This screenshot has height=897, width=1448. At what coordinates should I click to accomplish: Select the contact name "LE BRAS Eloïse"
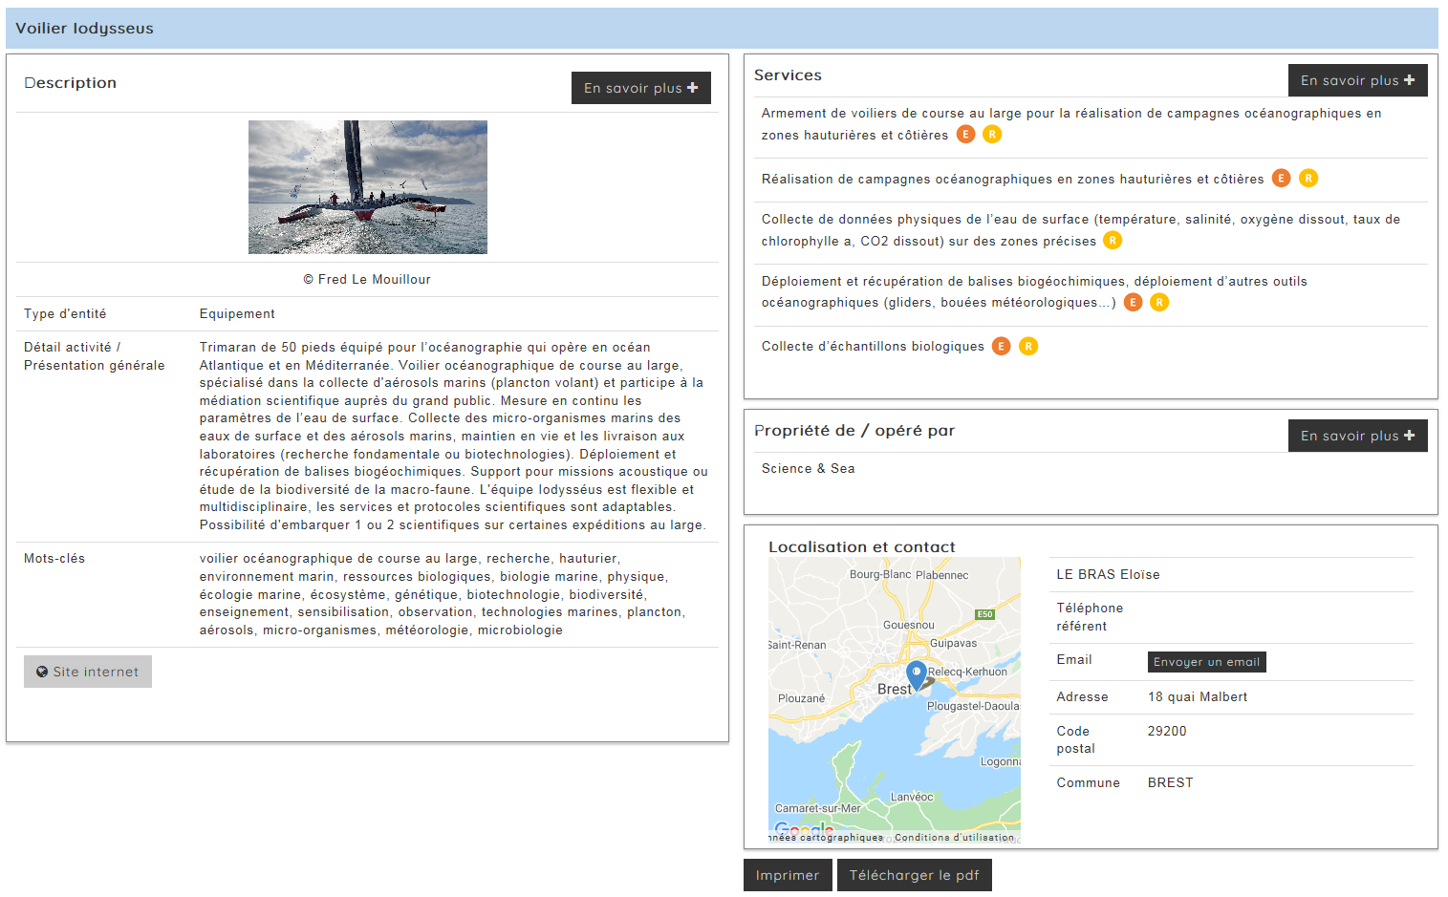pyautogui.click(x=1109, y=575)
